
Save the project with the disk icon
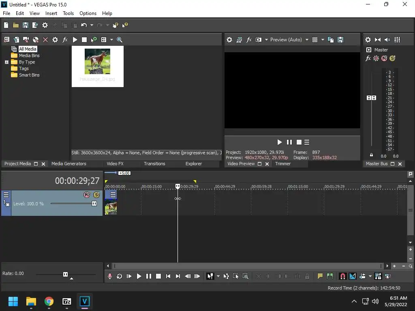pos(26,25)
